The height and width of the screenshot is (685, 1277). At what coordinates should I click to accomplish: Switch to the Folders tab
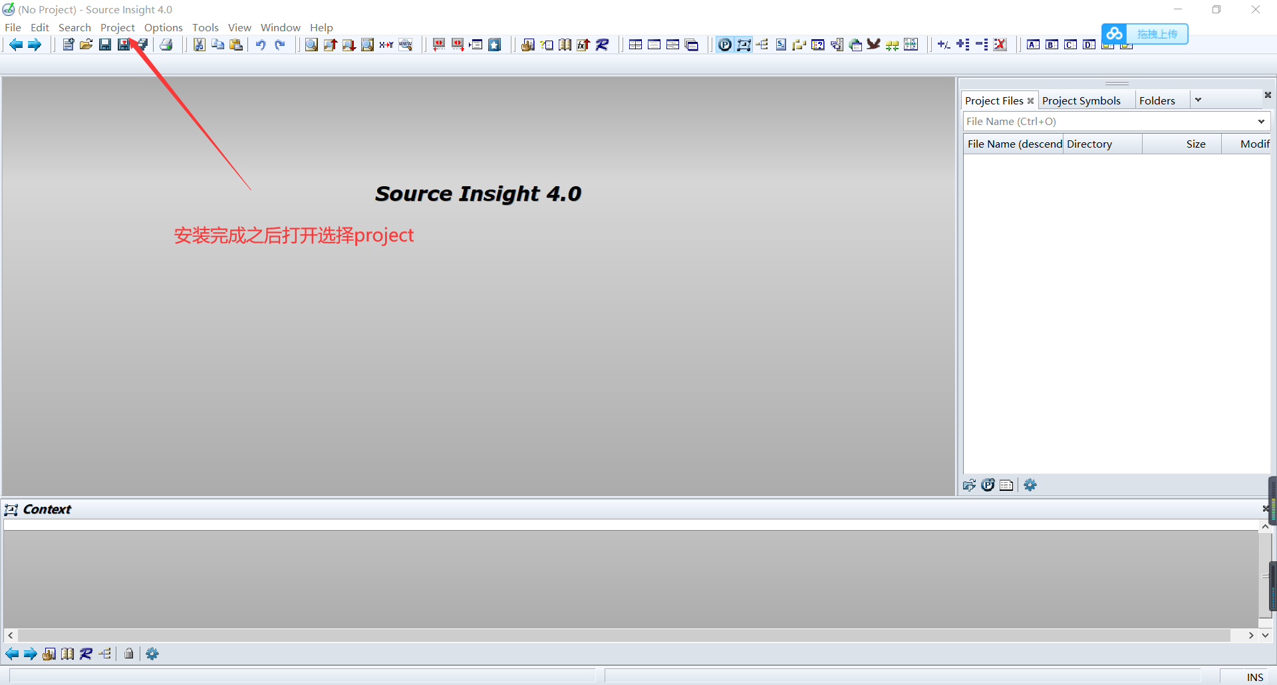click(x=1157, y=100)
